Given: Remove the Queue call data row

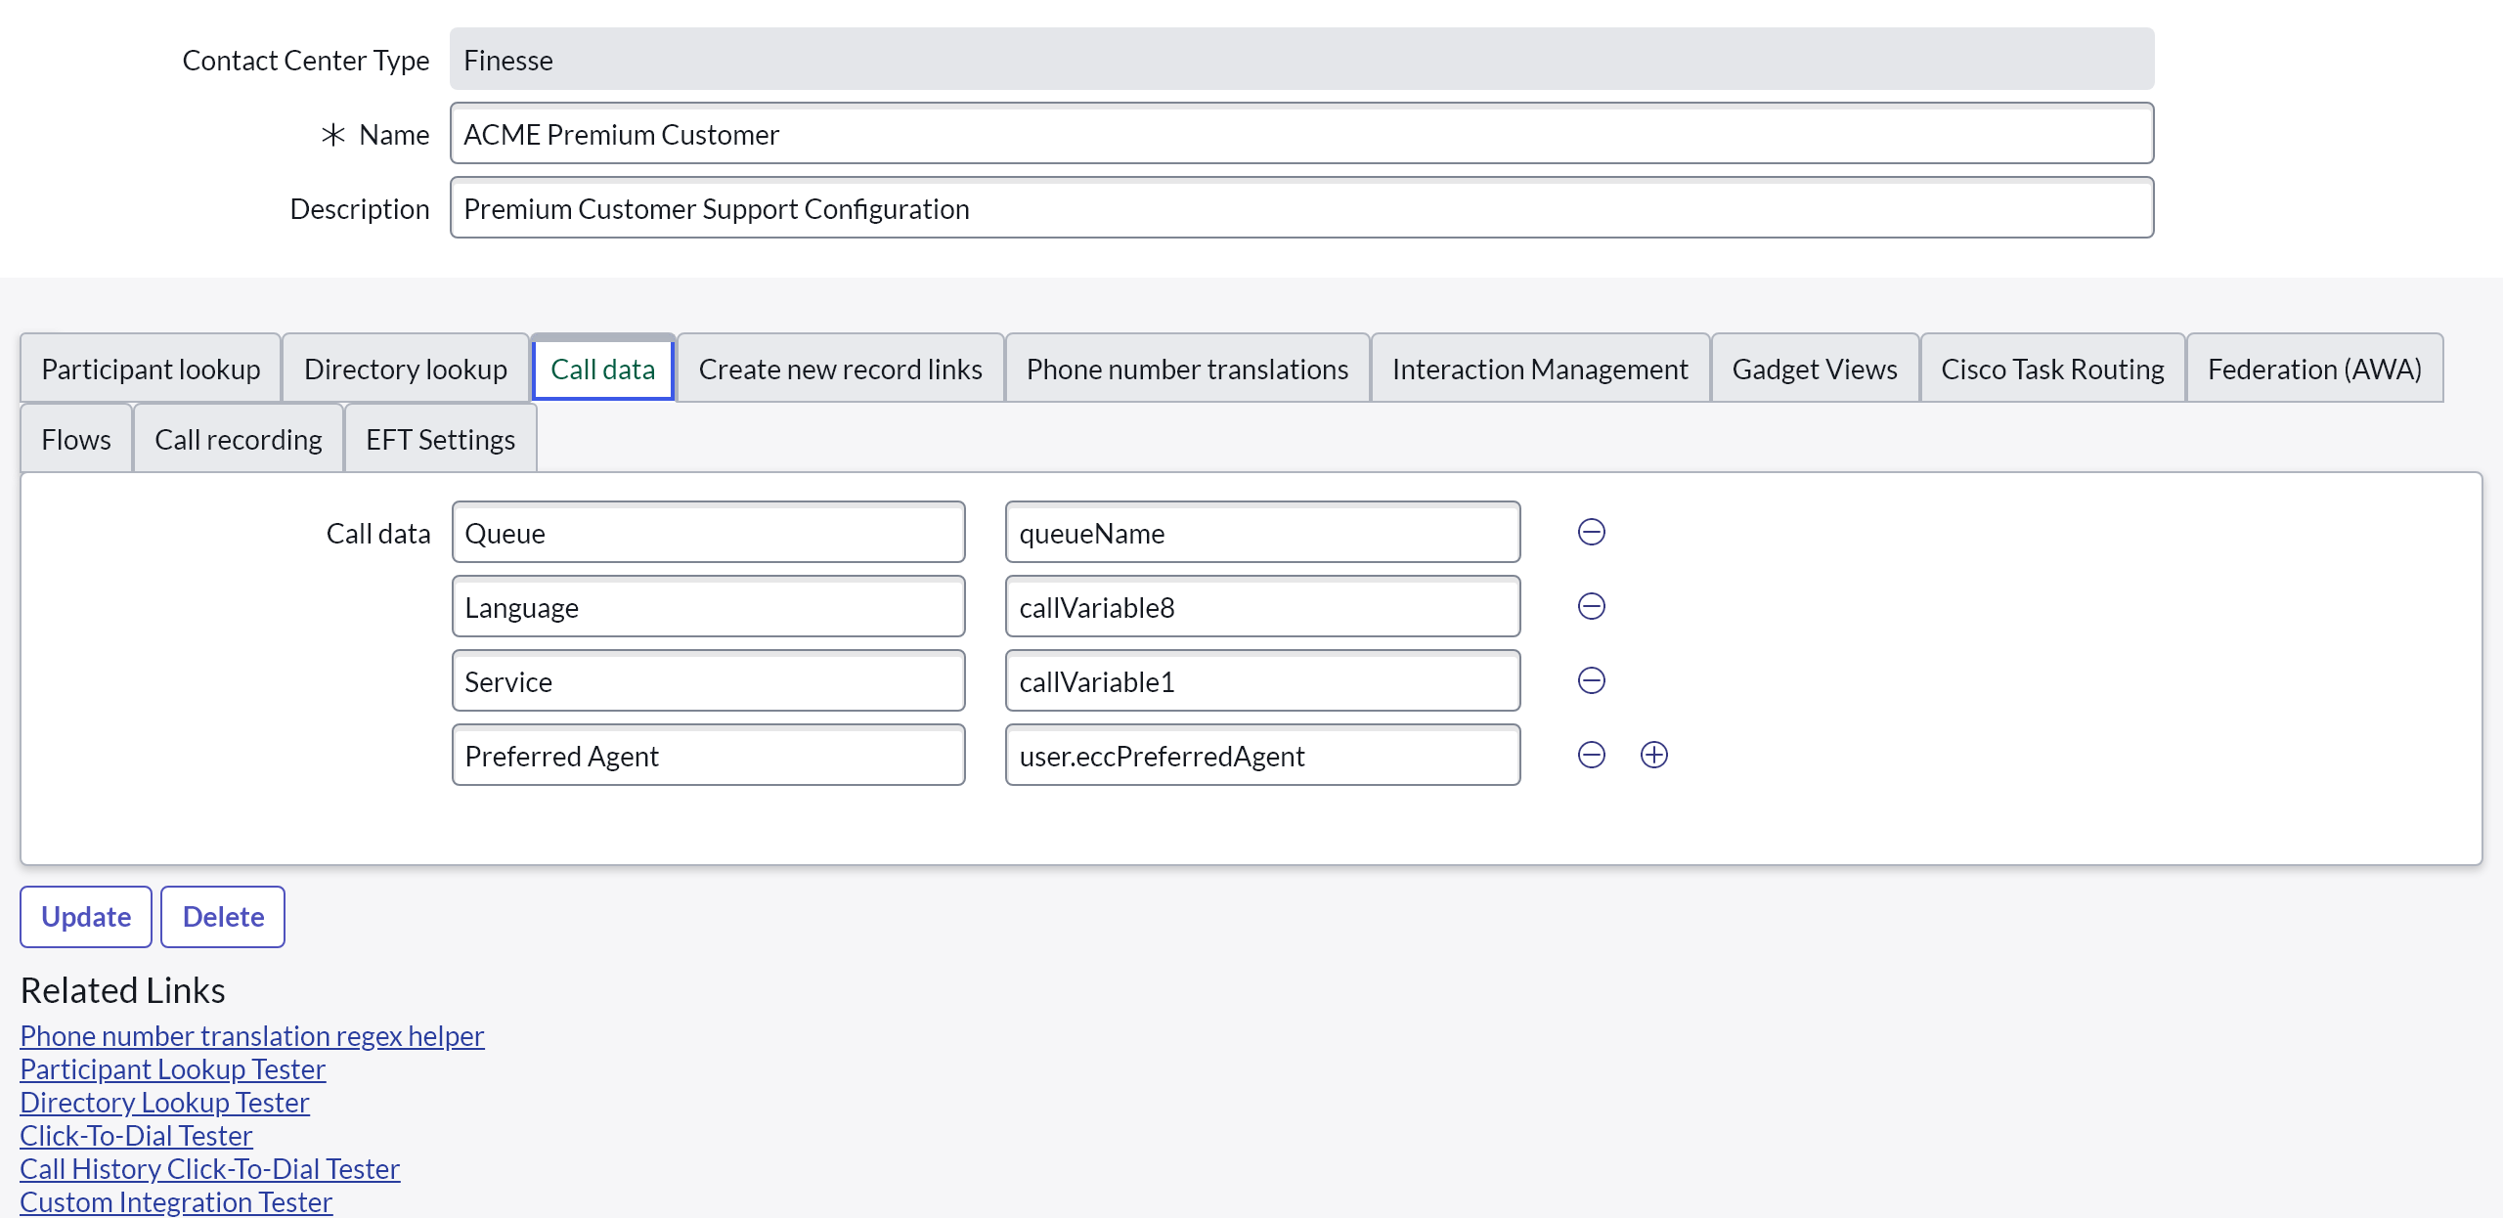Looking at the screenshot, I should click(1591, 532).
